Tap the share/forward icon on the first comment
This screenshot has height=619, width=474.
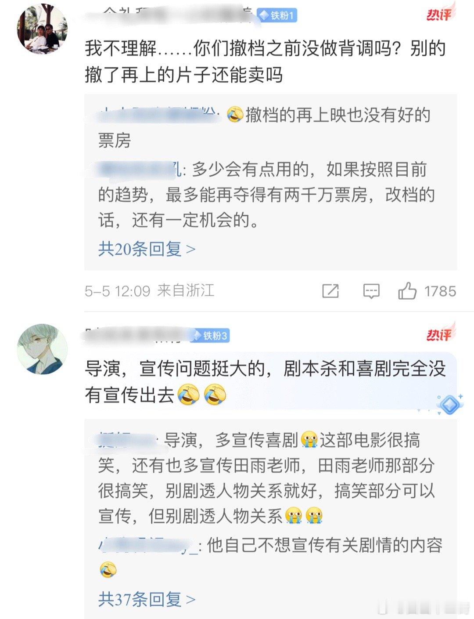(330, 291)
